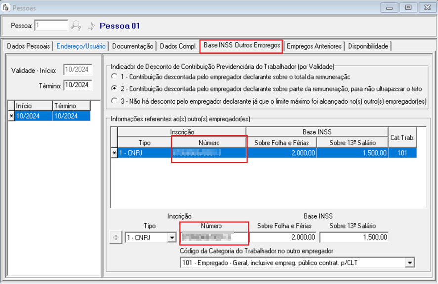The image size is (438, 284).
Task: Open the Tipo inscription dropdown
Action: tap(172, 238)
